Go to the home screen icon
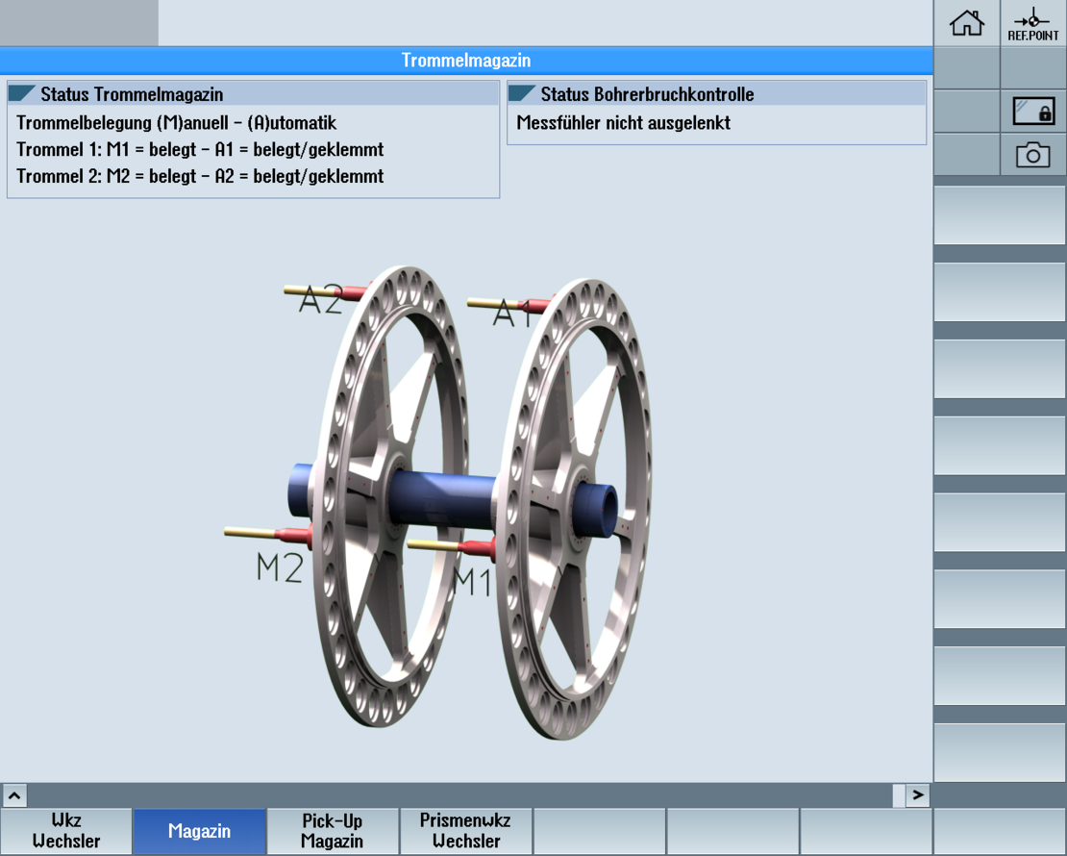Viewport: 1067px width, 856px height. 966,23
